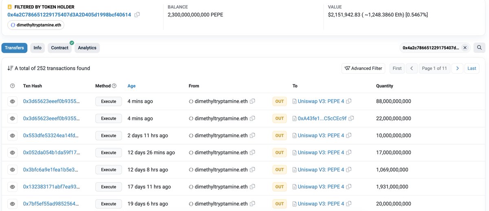The height and width of the screenshot is (211, 489).
Task: Open token holder address 0x4a2C786651229175407d3A2D405d1998bcf40614
Action: click(x=69, y=15)
